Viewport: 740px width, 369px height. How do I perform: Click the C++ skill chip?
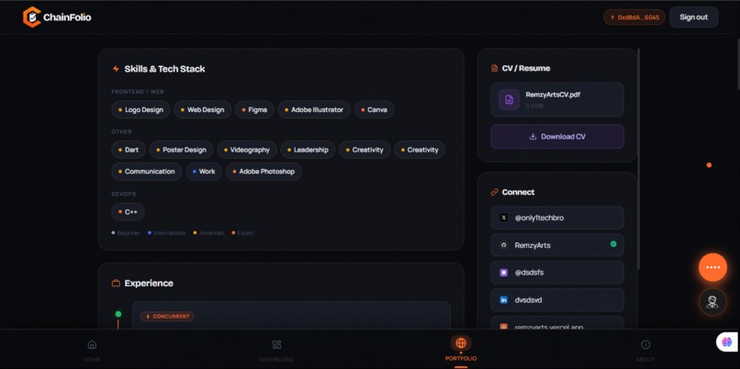coord(128,212)
